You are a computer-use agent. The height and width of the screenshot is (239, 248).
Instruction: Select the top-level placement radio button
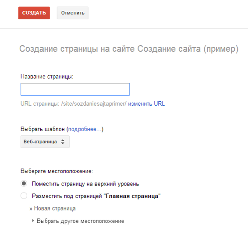[x=24, y=183]
